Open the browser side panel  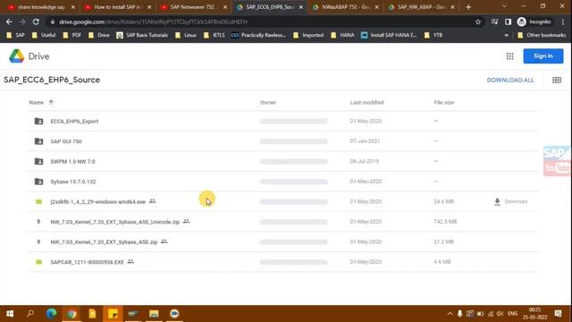click(x=508, y=21)
